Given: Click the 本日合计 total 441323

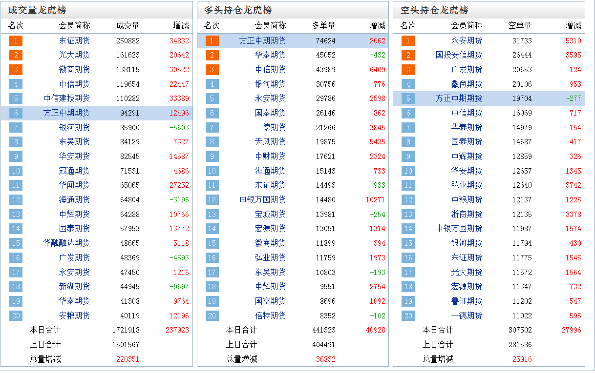Looking at the screenshot, I should click(324, 330).
